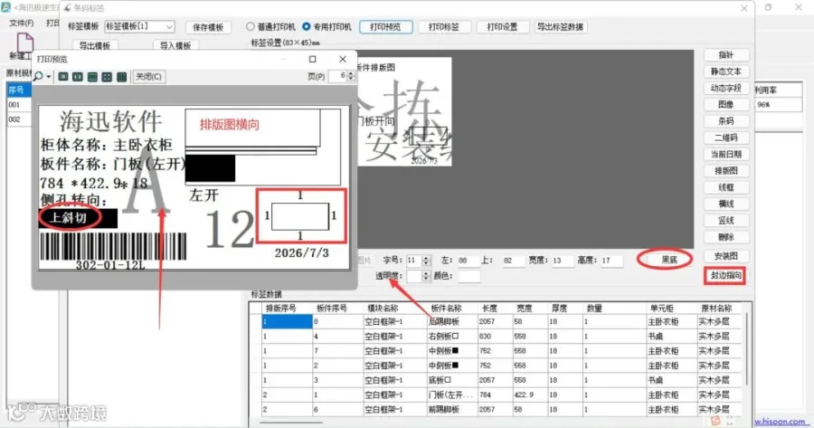Click the 封边指向 button
Screen dimensions: 814x428
725,275
